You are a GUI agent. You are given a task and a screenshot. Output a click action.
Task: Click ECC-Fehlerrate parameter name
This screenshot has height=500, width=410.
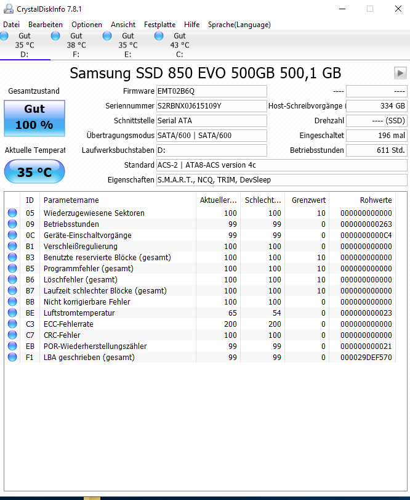tap(68, 324)
